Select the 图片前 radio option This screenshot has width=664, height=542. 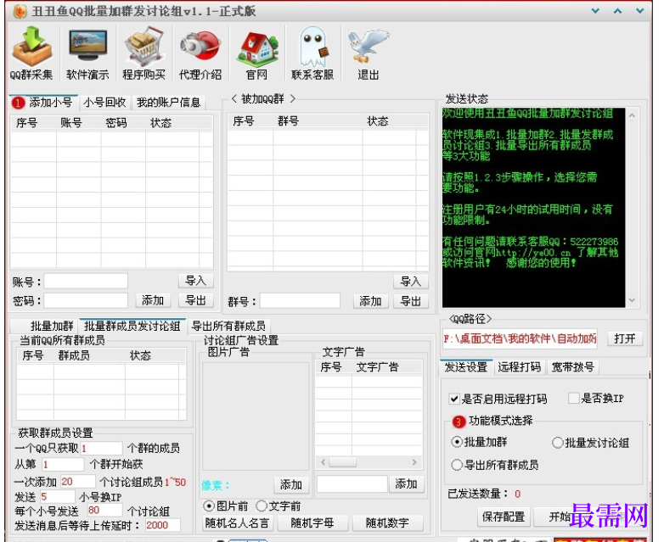click(x=209, y=506)
